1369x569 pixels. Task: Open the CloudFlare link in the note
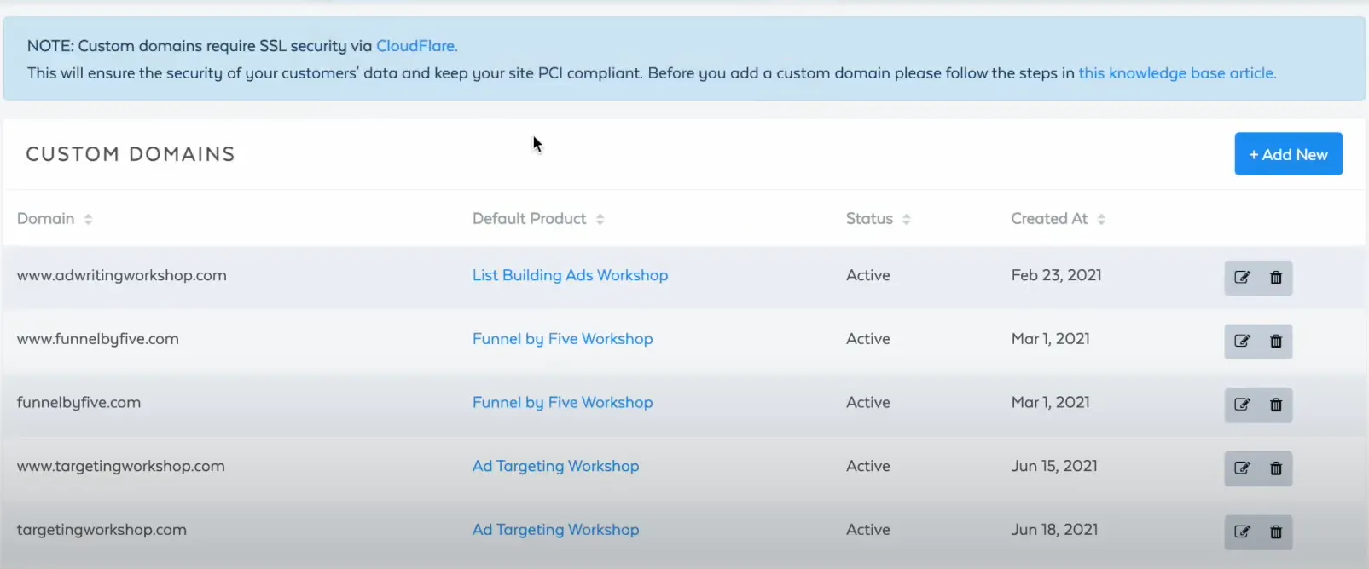click(x=417, y=46)
